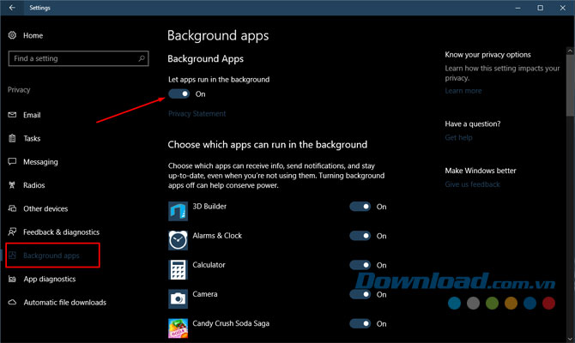
Task: Click the Other devices icon
Action: coord(12,208)
